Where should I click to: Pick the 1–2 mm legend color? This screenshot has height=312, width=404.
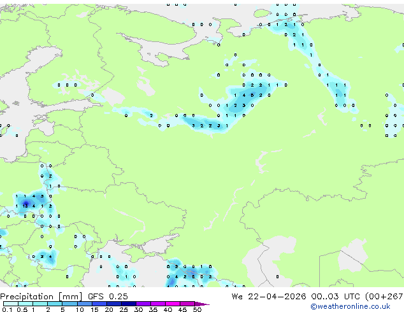point(40,304)
